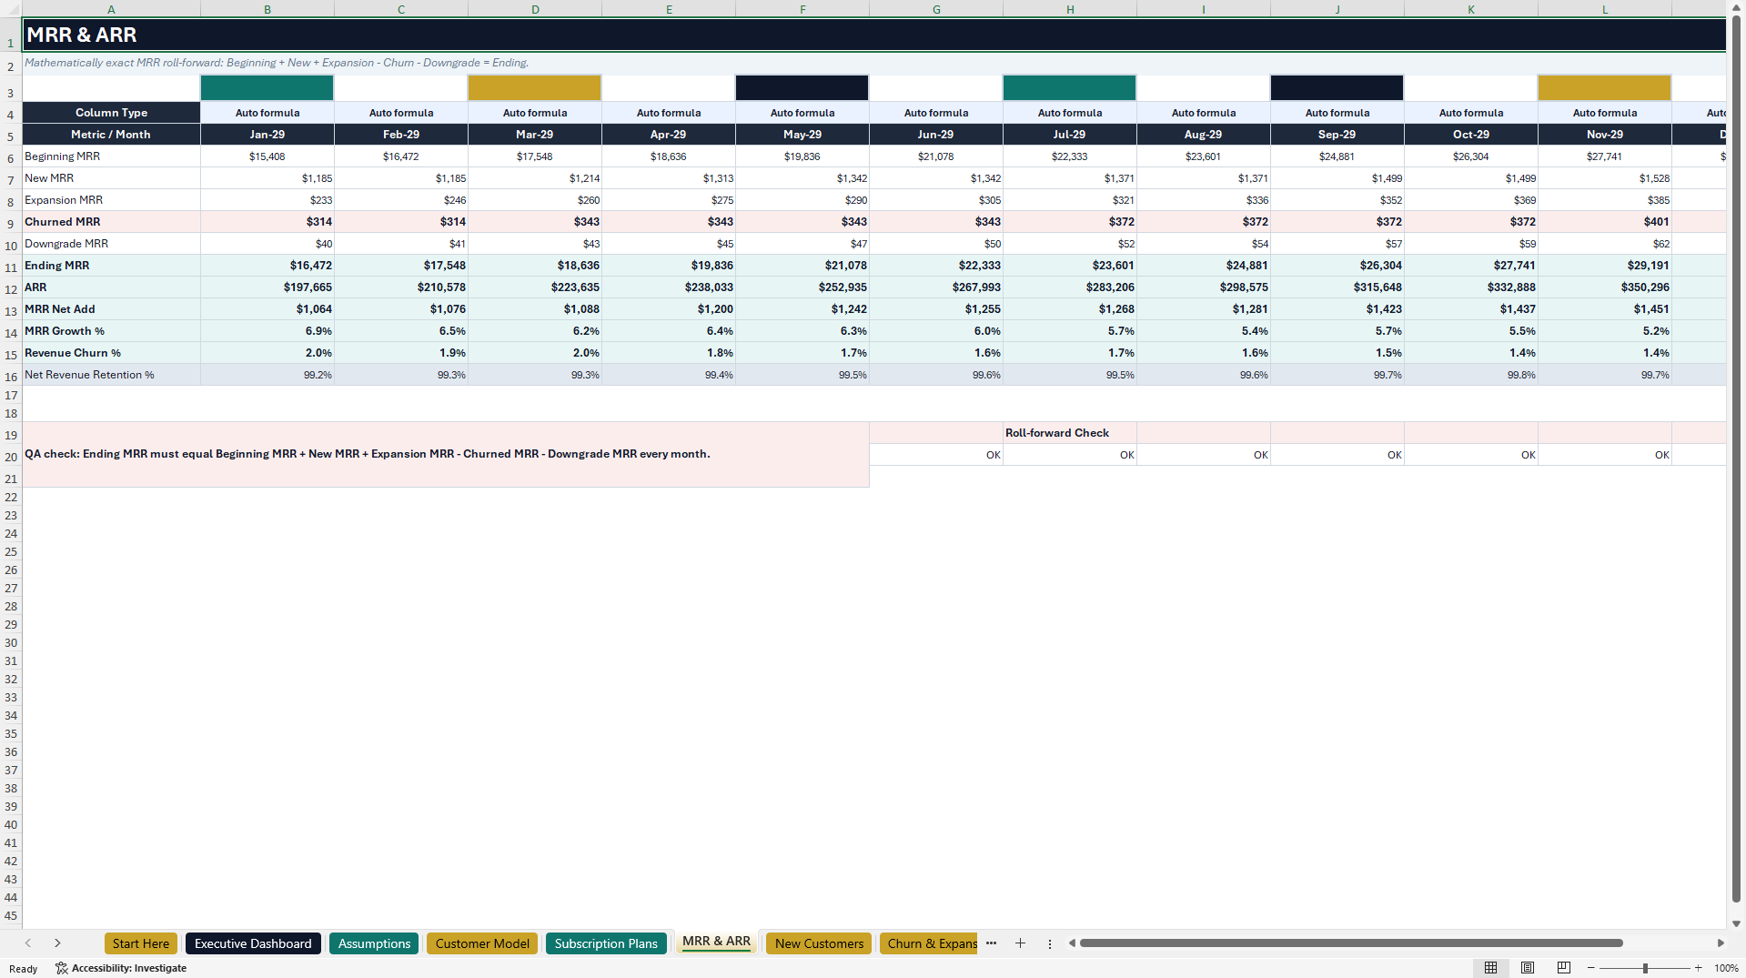The width and height of the screenshot is (1746, 978).
Task: Add a new sheet with plus icon
Action: pyautogui.click(x=1020, y=943)
